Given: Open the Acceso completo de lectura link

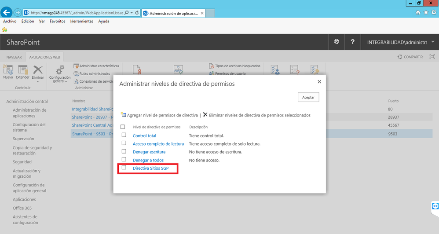Looking at the screenshot, I should point(158,144).
